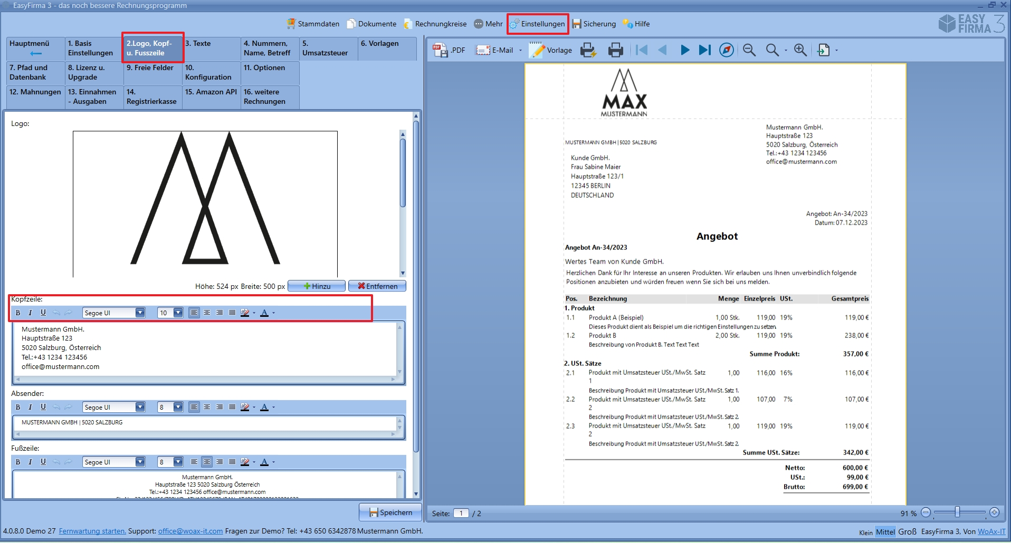Open the Einstellungen menu
Viewport: 1011px width, 543px height.
(x=537, y=24)
